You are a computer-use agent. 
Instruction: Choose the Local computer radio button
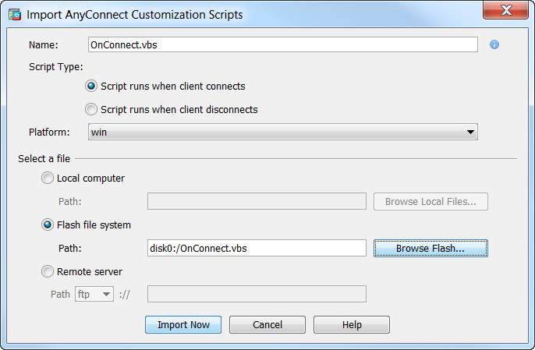[48, 178]
